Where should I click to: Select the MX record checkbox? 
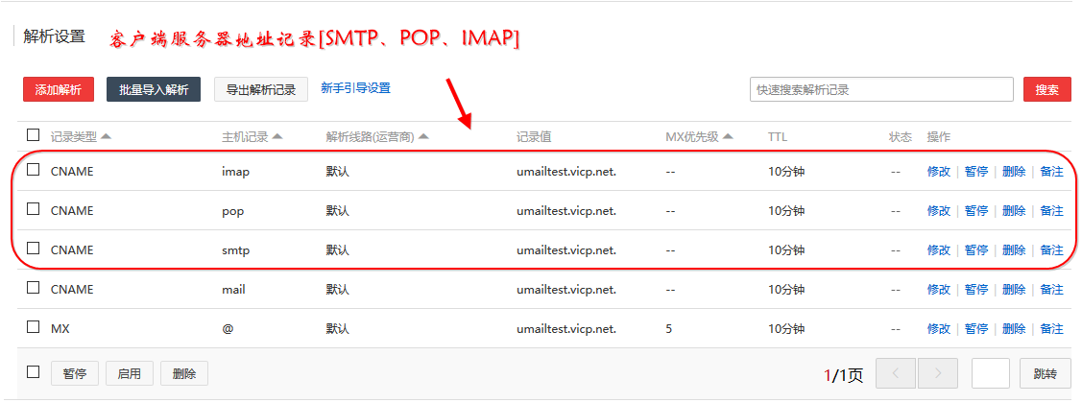pos(33,327)
